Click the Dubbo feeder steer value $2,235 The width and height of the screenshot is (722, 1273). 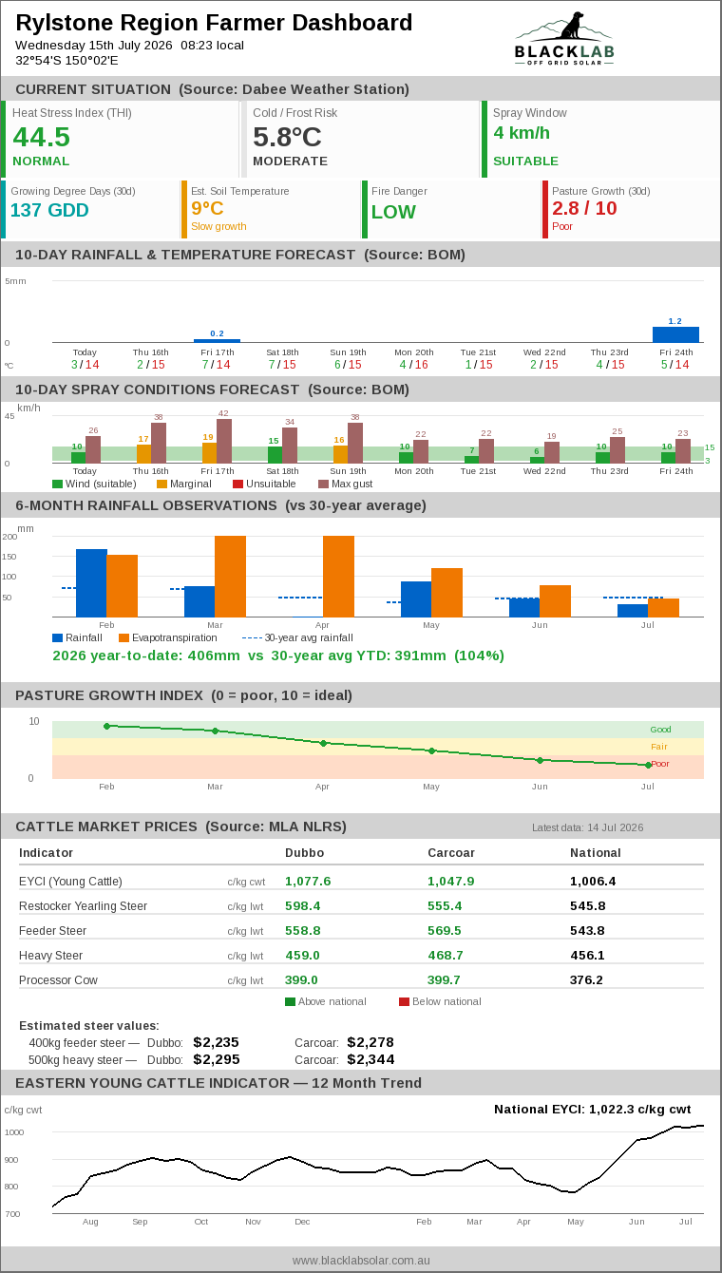coord(216,1042)
